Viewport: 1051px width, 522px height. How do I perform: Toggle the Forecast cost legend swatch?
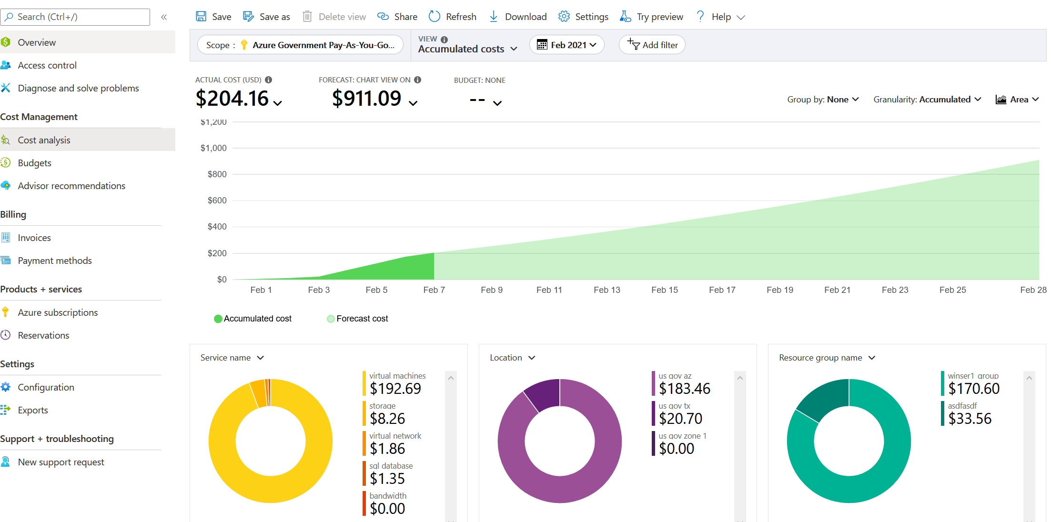pos(331,319)
